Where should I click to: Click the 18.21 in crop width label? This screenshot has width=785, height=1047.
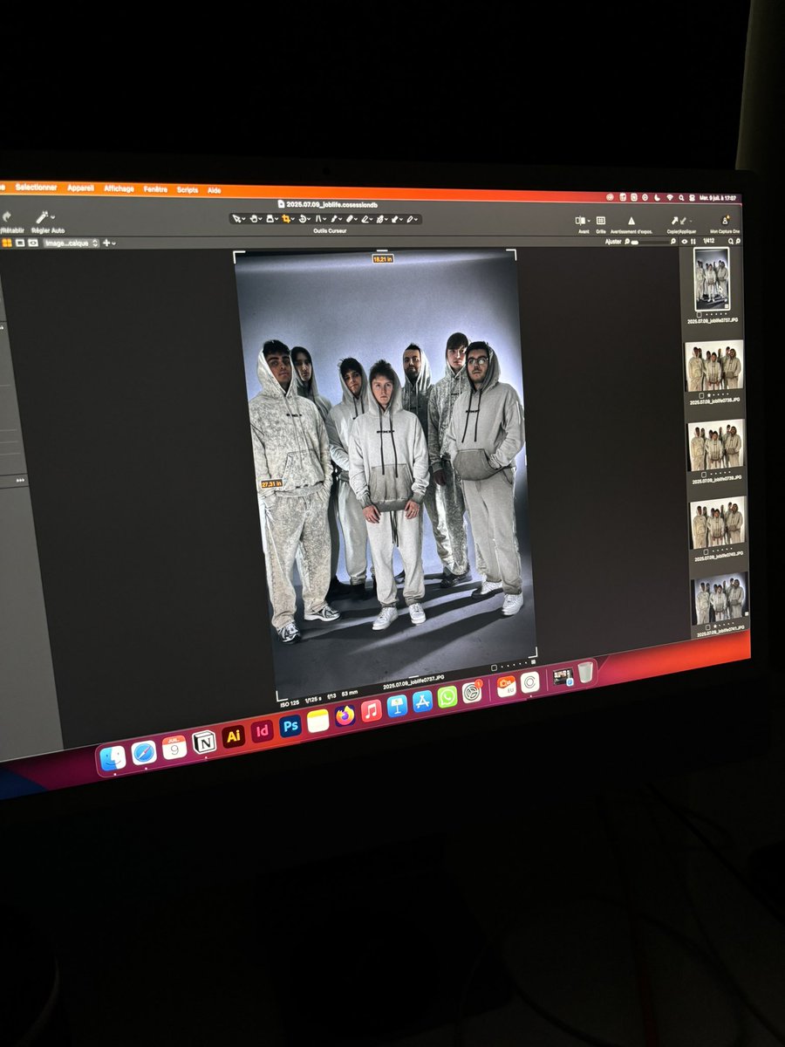(x=382, y=258)
